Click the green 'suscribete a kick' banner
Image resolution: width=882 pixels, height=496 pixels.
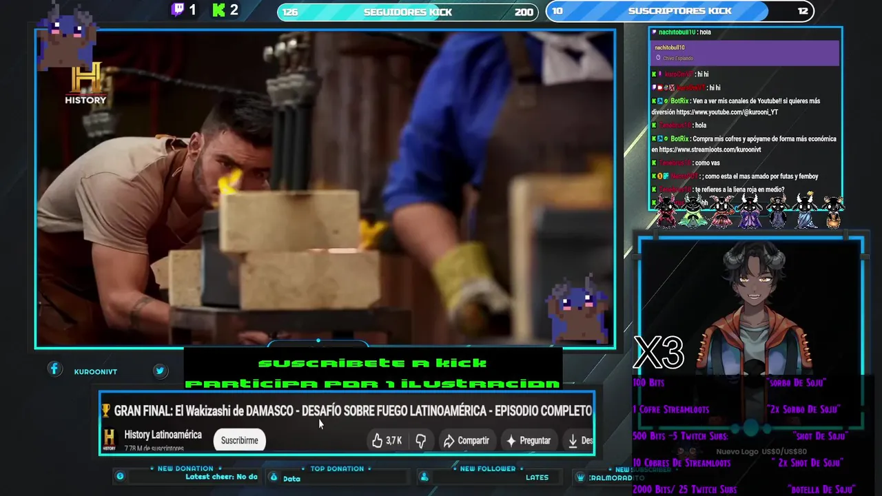[x=372, y=363]
